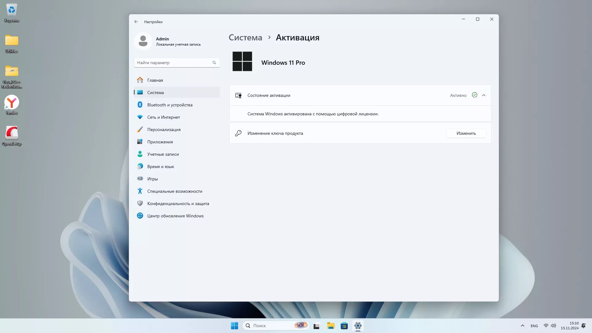This screenshot has width=592, height=333.
Task: Open Игры gamepad icon item
Action: tap(140, 179)
